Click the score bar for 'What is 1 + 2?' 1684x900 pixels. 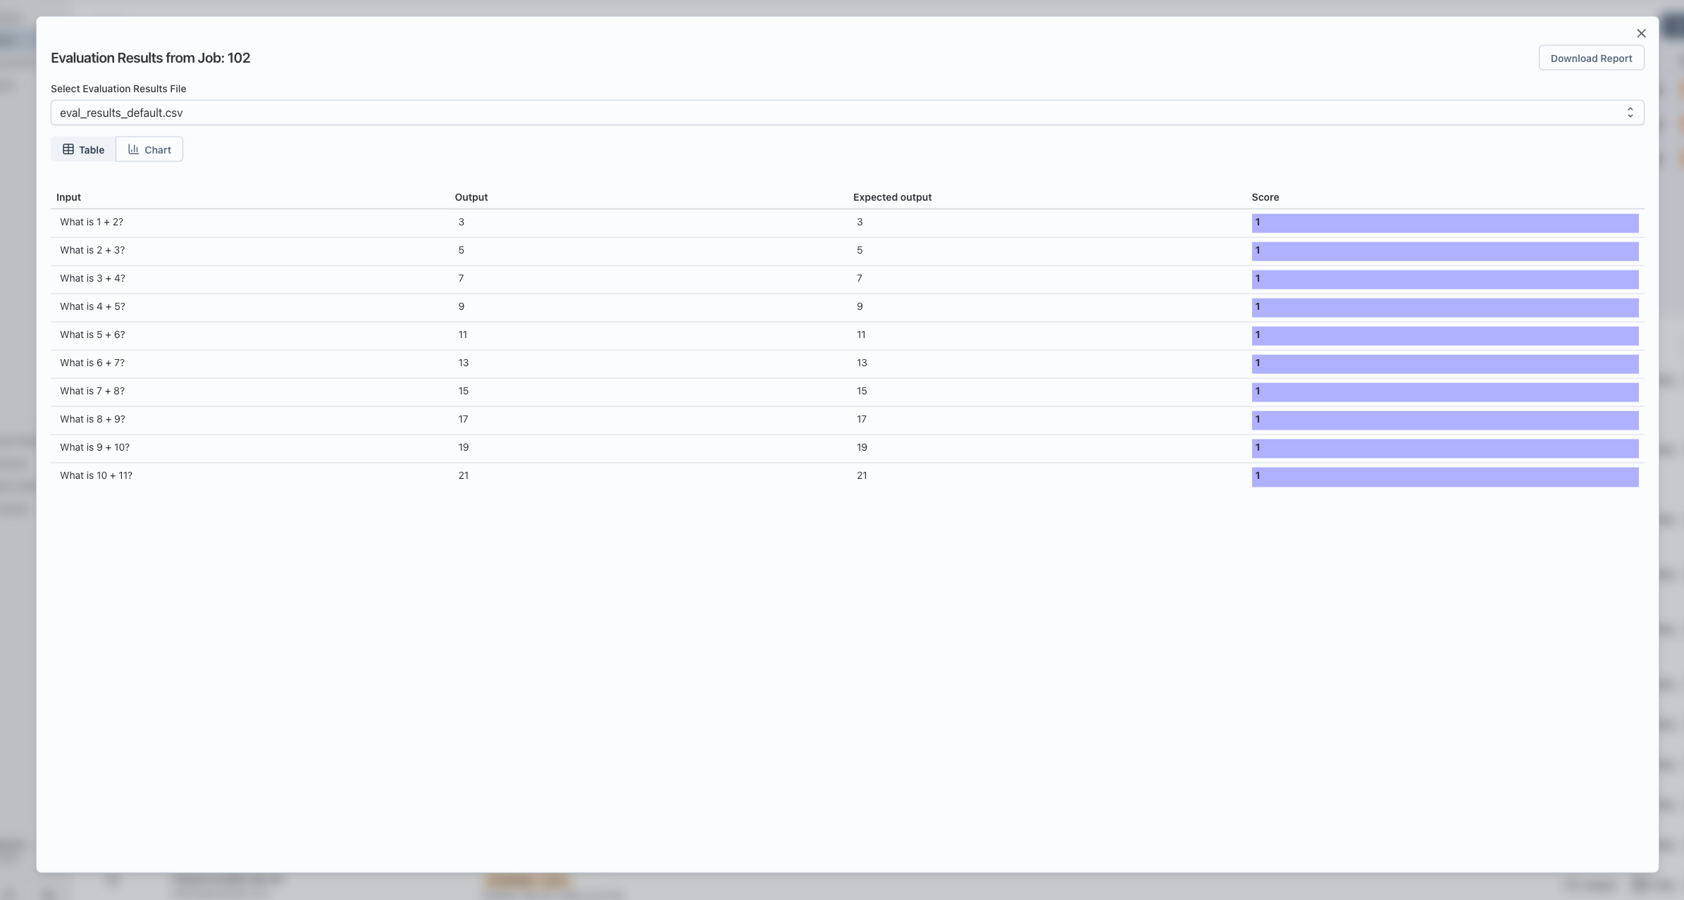click(1444, 223)
